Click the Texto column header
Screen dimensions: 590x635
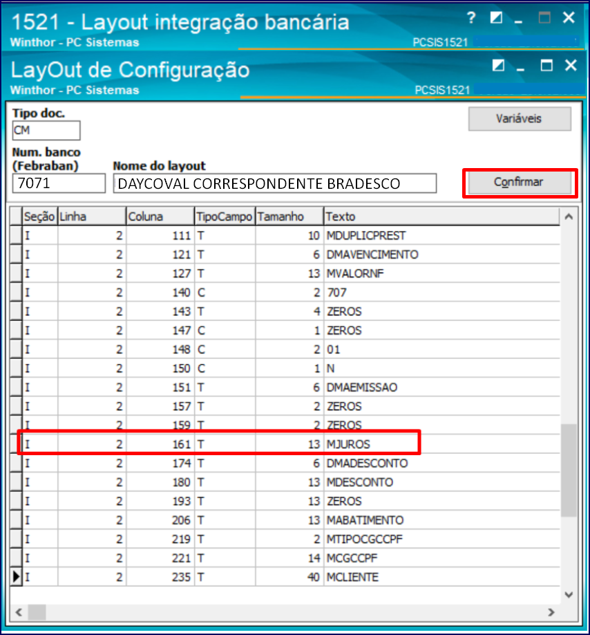coord(442,217)
